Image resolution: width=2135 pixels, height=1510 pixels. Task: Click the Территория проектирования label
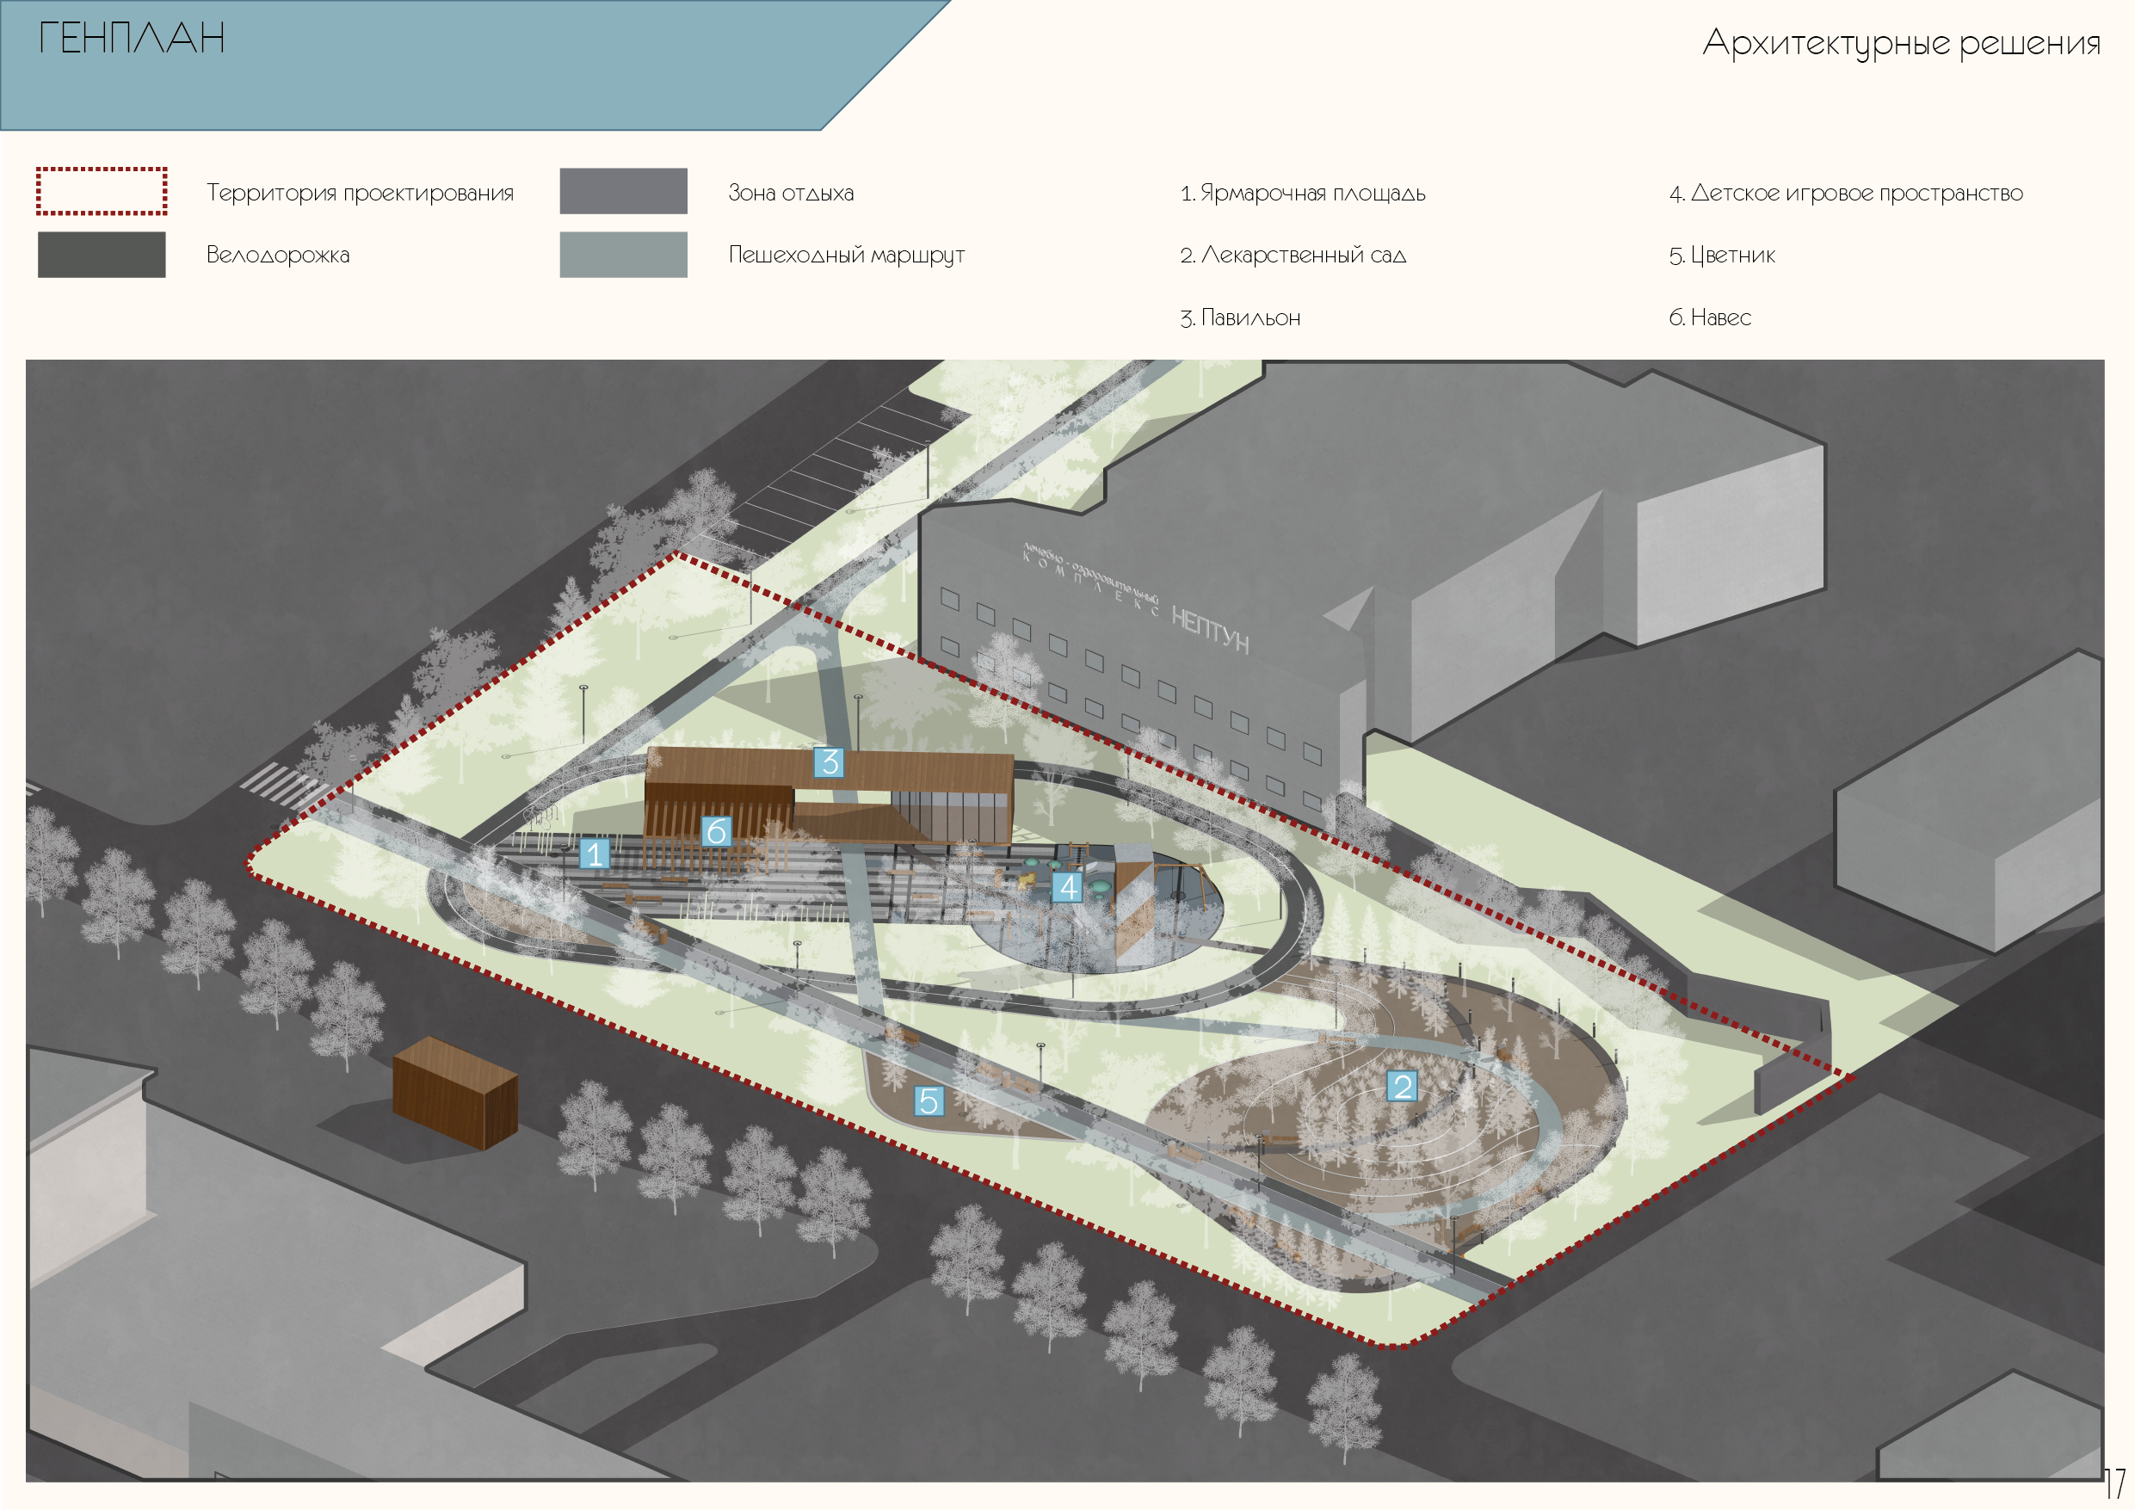coord(360,194)
